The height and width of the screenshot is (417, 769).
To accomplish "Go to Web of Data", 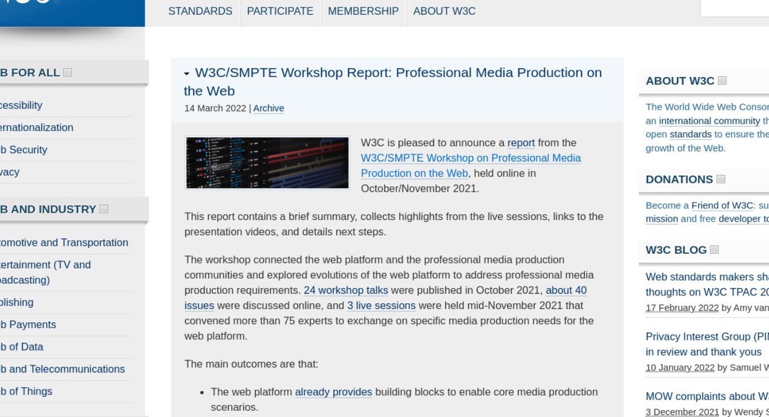I will pos(21,347).
